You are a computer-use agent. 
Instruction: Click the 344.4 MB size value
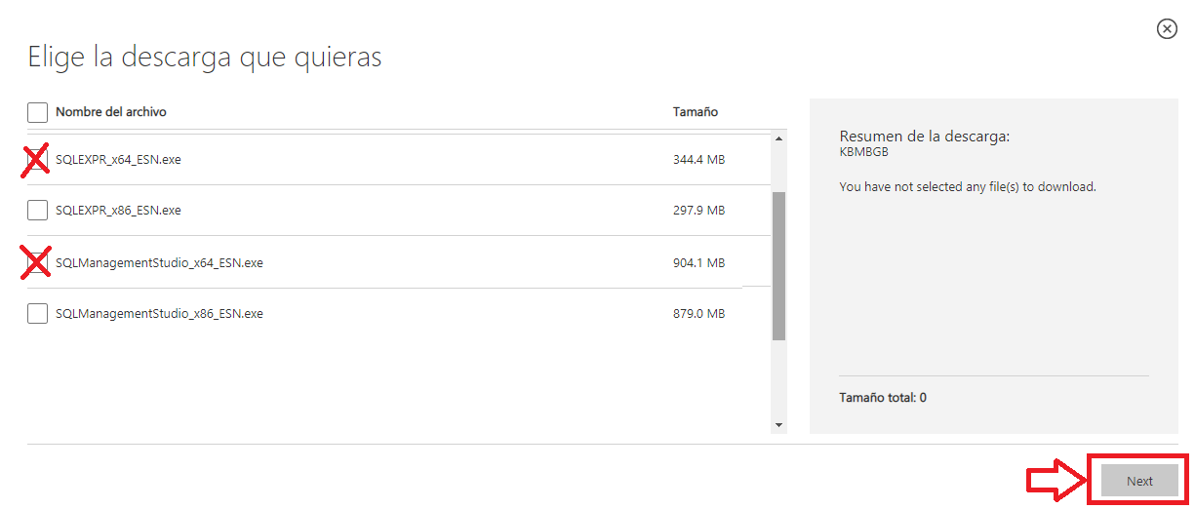[699, 159]
